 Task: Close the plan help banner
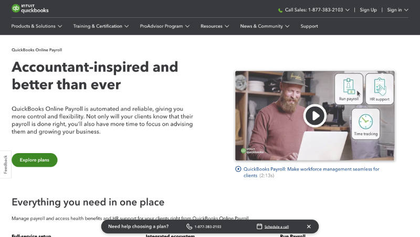(x=309, y=227)
